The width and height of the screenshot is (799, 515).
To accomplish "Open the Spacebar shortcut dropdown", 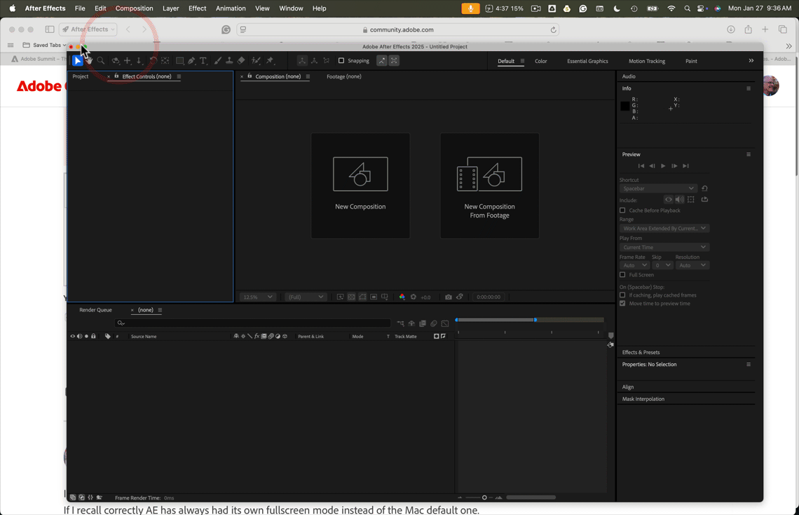I will tap(658, 188).
